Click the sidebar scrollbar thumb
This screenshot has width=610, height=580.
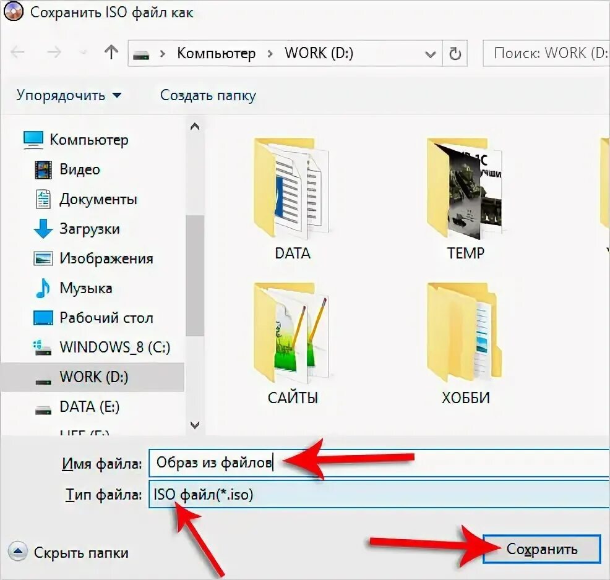click(x=195, y=276)
